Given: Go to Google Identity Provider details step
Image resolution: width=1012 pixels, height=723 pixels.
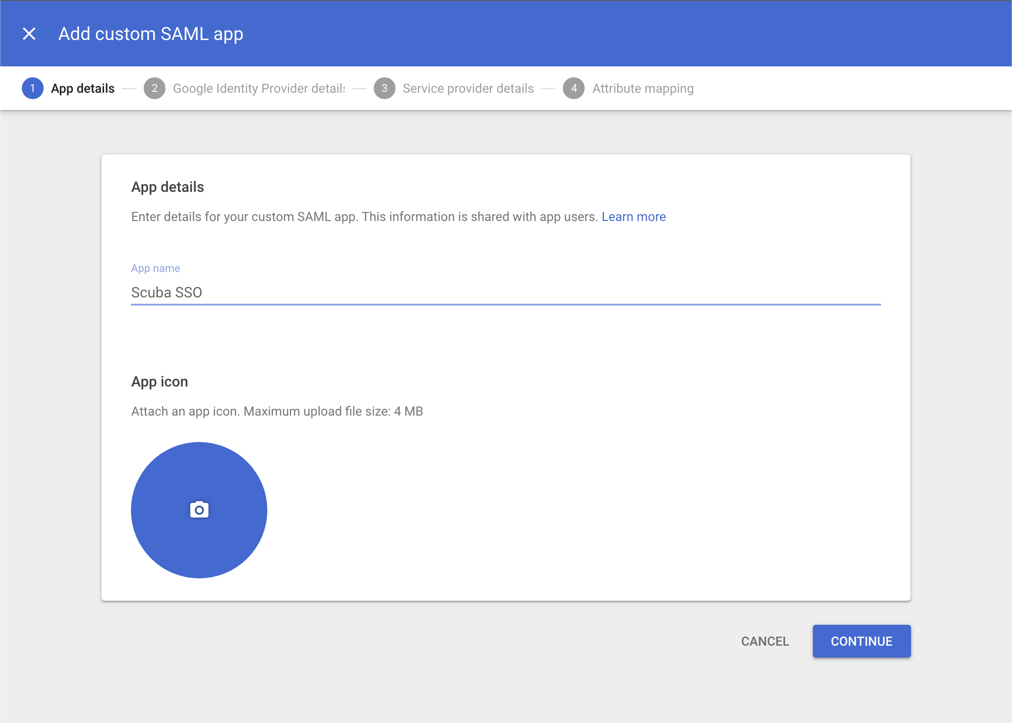Looking at the screenshot, I should [259, 88].
